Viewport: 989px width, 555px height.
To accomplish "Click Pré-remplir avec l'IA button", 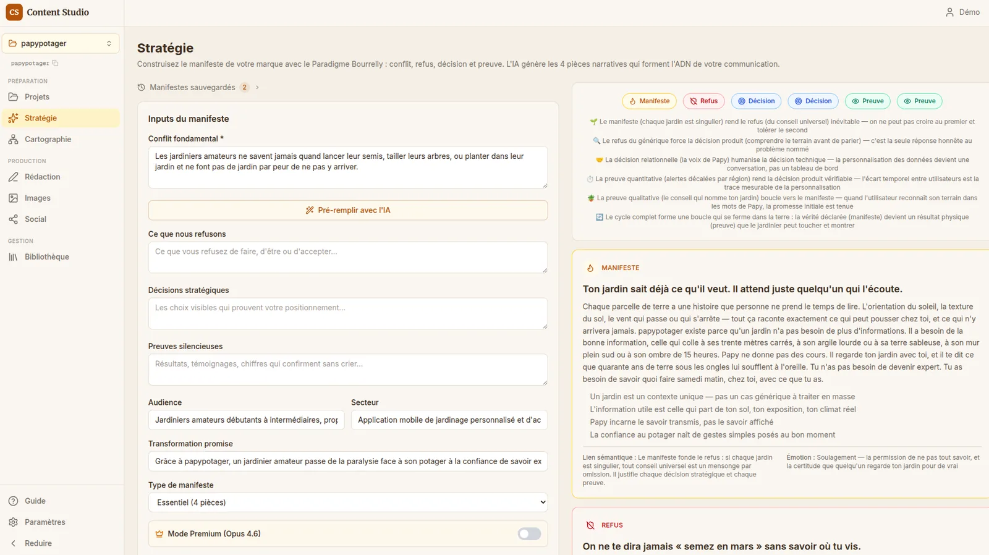I will 348,210.
